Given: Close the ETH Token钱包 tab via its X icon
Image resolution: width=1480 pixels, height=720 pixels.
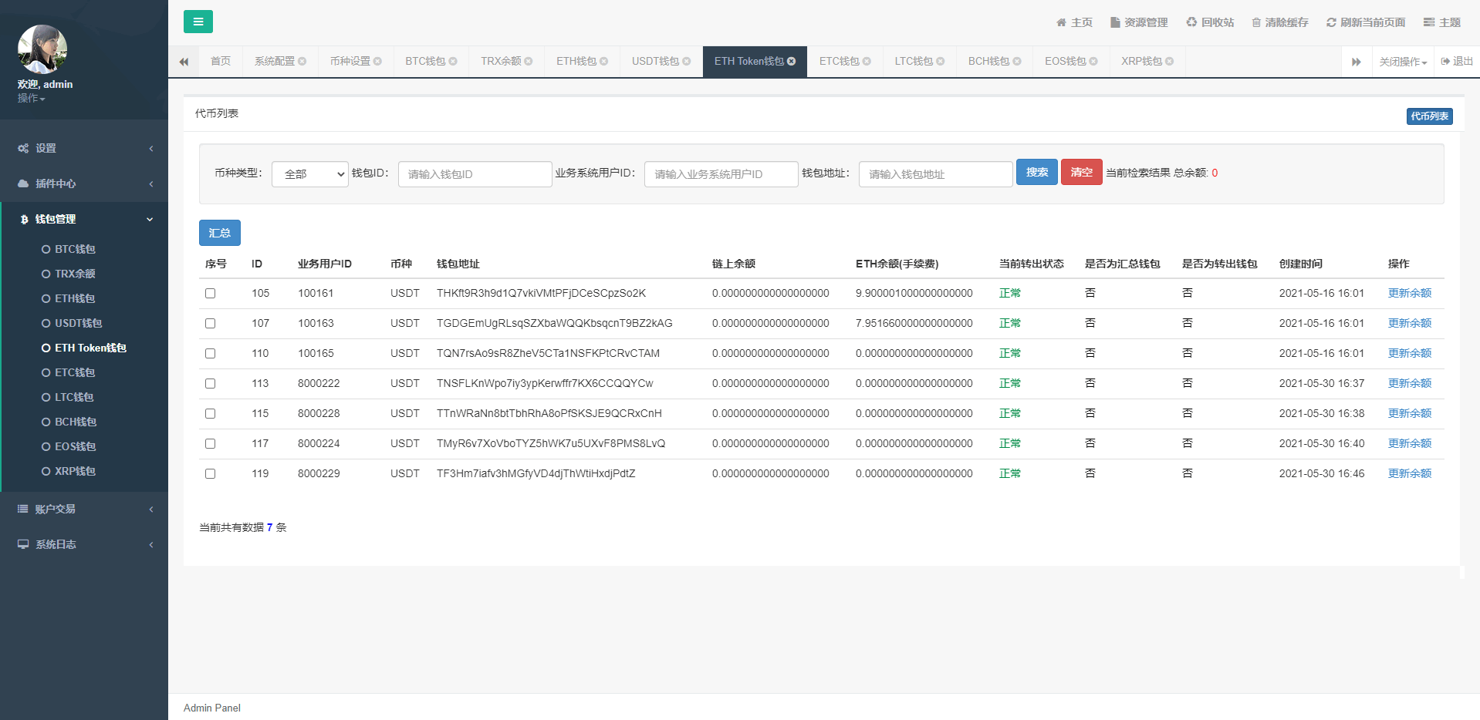Looking at the screenshot, I should point(791,62).
